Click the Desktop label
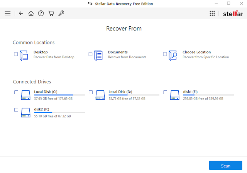Screen dimensions: 247x173 coord(41,52)
